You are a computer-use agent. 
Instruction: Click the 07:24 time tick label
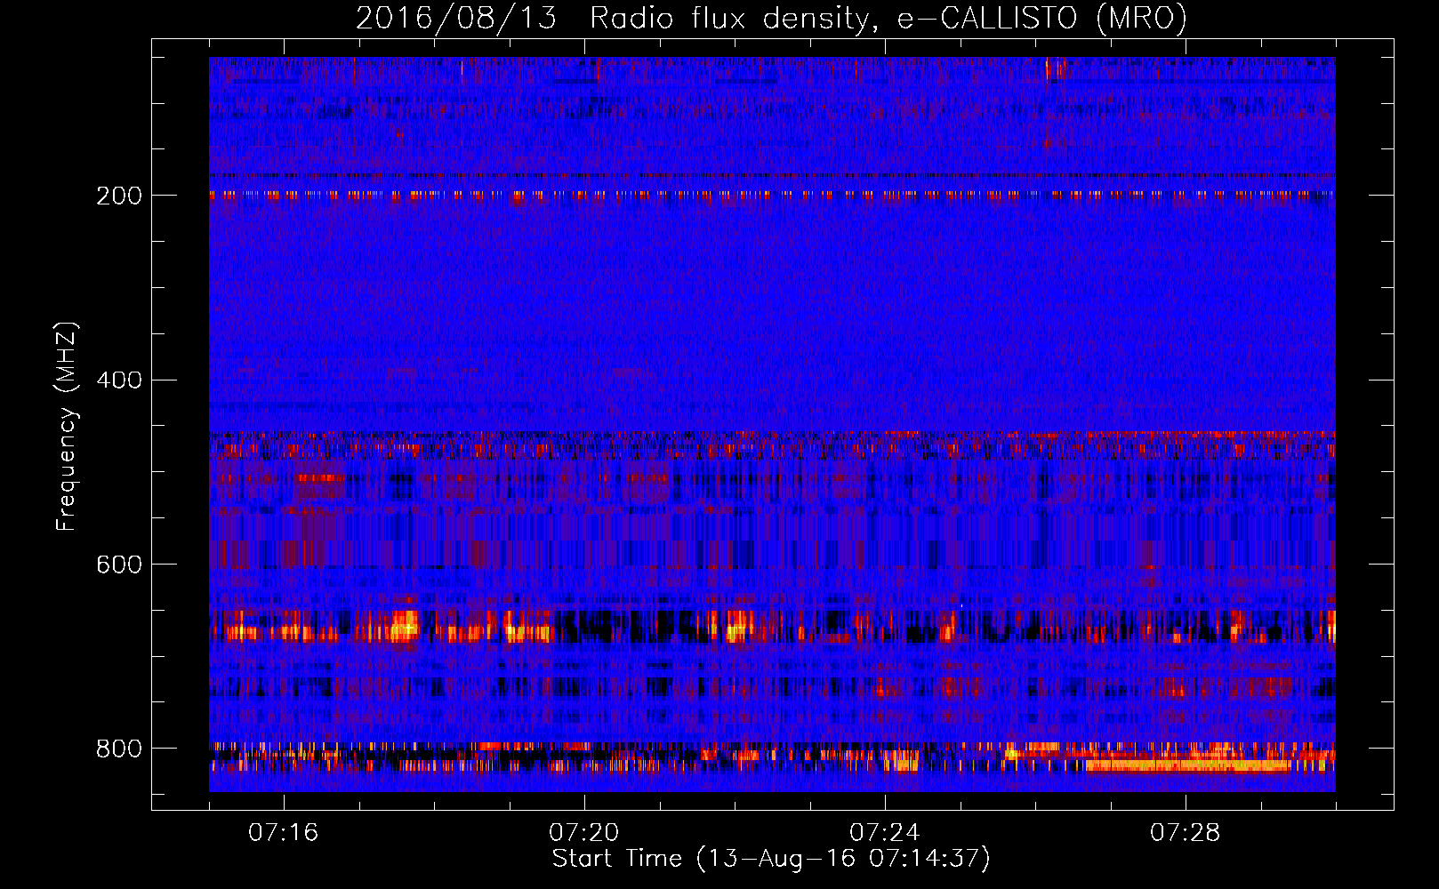click(x=884, y=833)
